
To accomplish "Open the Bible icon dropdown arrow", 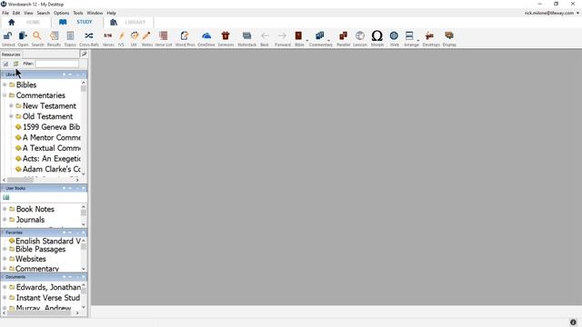I will pos(307,40).
